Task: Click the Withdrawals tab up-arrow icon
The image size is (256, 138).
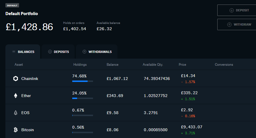Action: (84, 52)
